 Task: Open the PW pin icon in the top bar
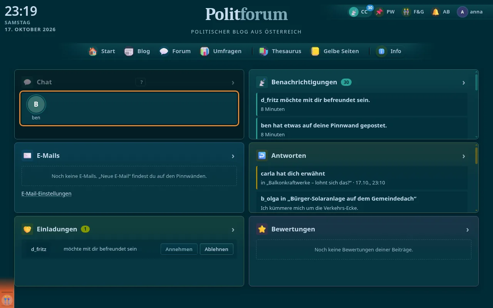coord(385,12)
